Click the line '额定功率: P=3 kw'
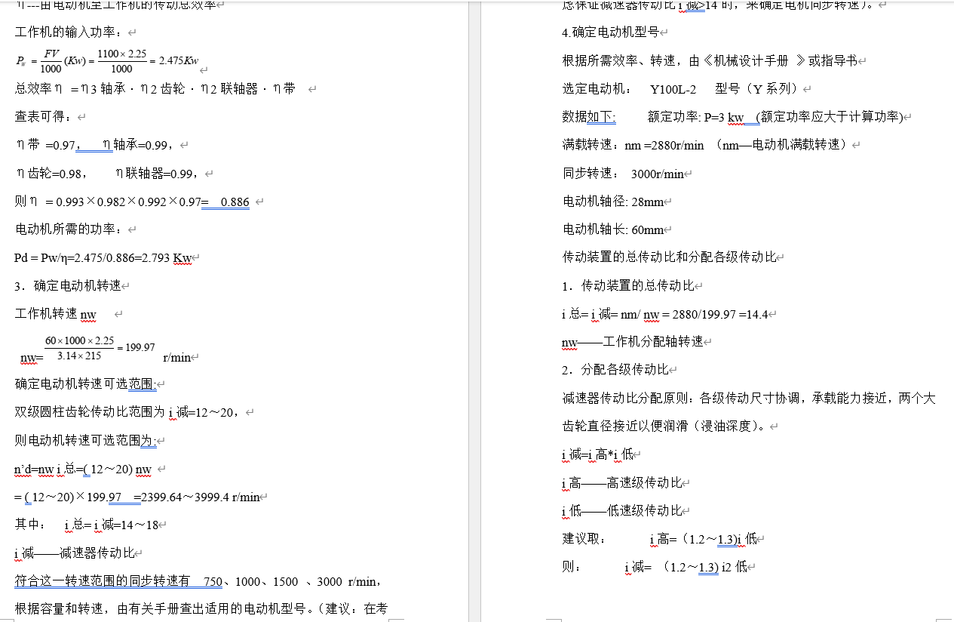 point(775,117)
